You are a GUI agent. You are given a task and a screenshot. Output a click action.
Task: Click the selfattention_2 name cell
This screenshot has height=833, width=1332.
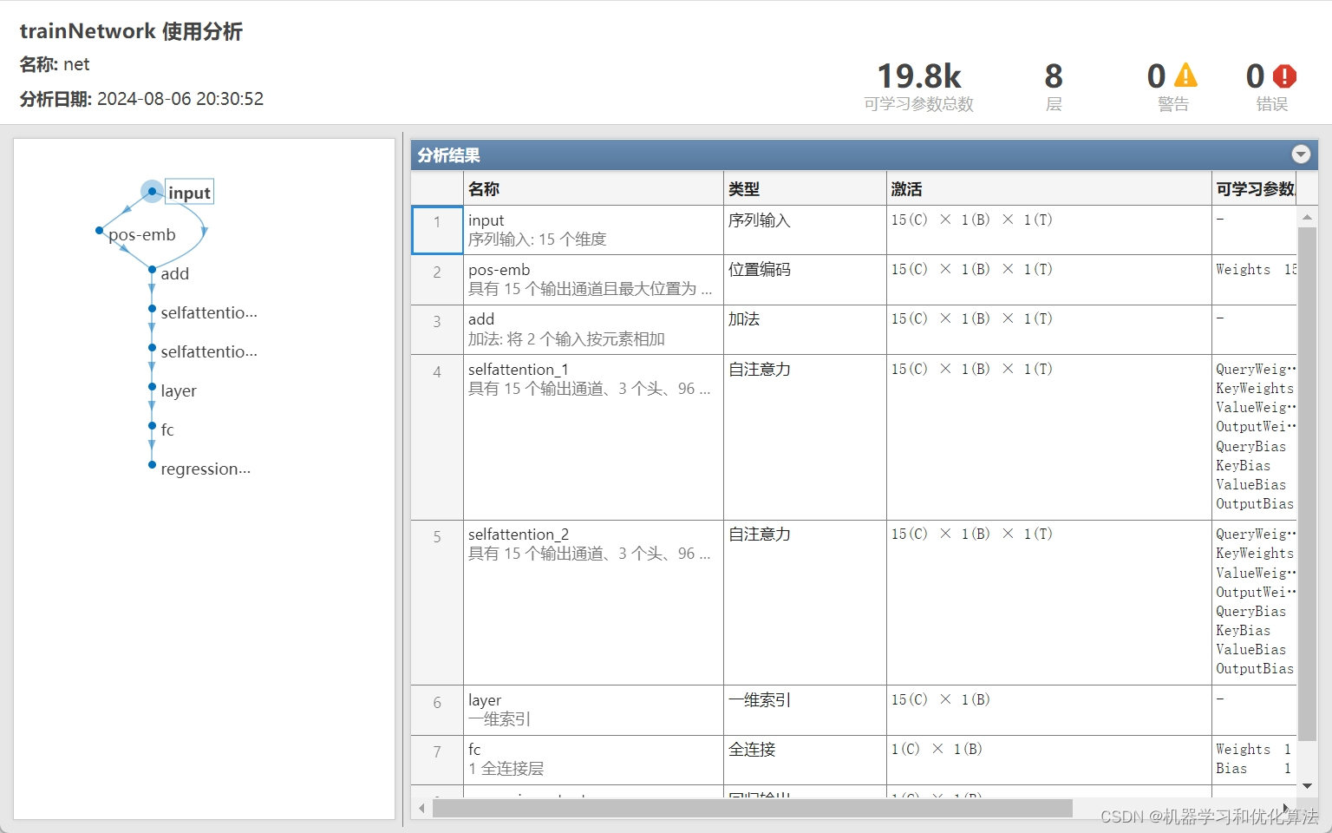tap(593, 603)
